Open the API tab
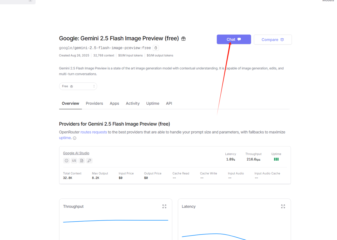This screenshot has height=240, width=337. click(169, 103)
